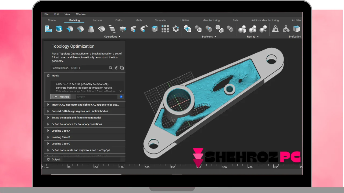Switch to the Create ribbon tab
This screenshot has height=193, width=344.
click(x=52, y=20)
